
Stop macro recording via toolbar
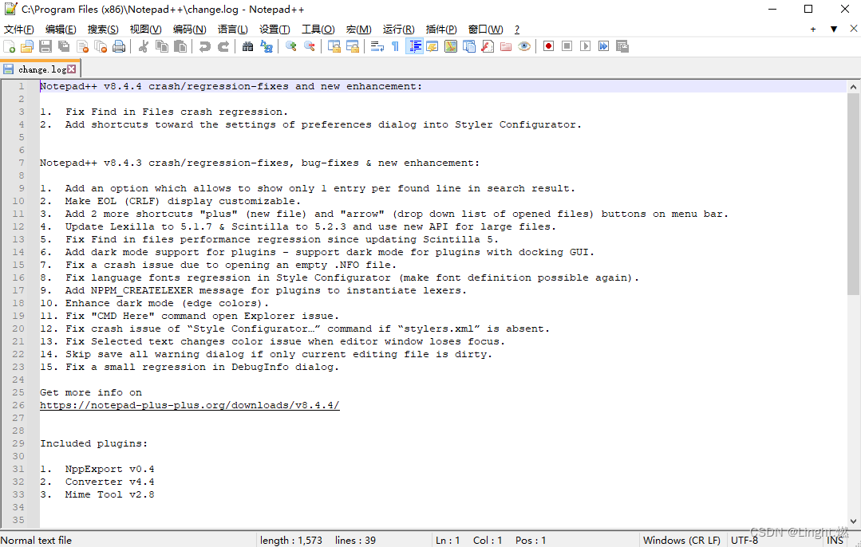coord(567,46)
